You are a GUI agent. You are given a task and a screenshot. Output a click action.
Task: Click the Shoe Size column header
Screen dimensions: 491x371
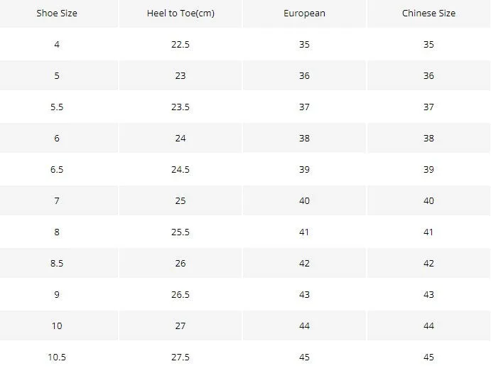[x=57, y=14]
